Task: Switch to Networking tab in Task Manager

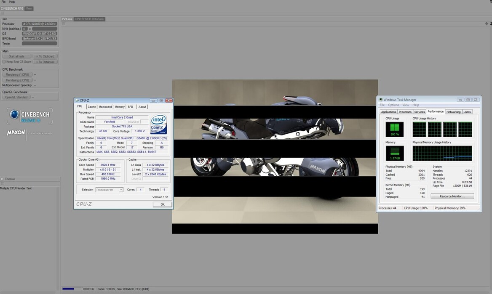Action: [453, 112]
